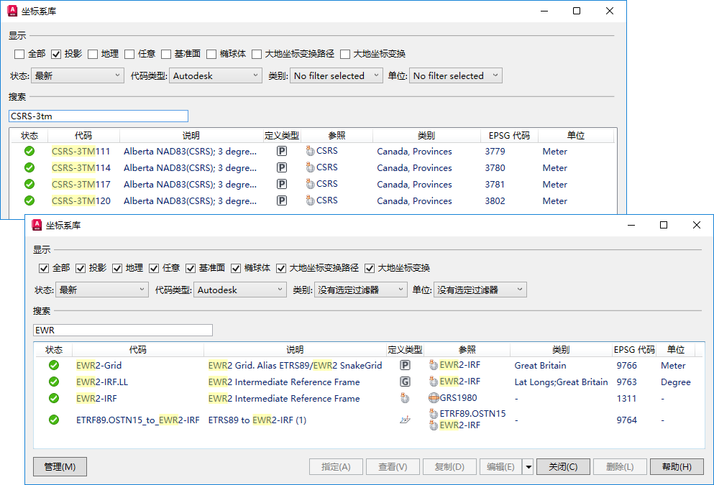The width and height of the screenshot is (714, 485).
Task: Click the projected type P icon for CSRS-3TM117
Action: point(282,184)
